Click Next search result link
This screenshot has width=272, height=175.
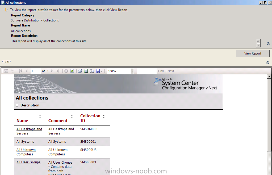click(171, 71)
